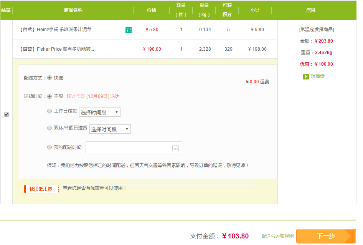Click the ¥5.80 red price of Heinz item
This screenshot has width=363, height=245.
(152, 30)
